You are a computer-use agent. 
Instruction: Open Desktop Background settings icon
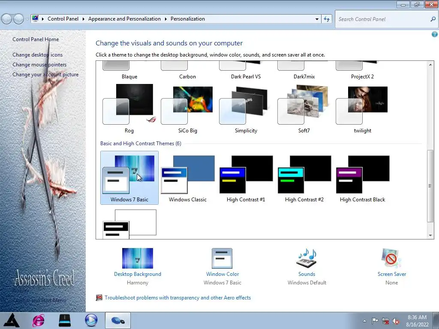138,258
